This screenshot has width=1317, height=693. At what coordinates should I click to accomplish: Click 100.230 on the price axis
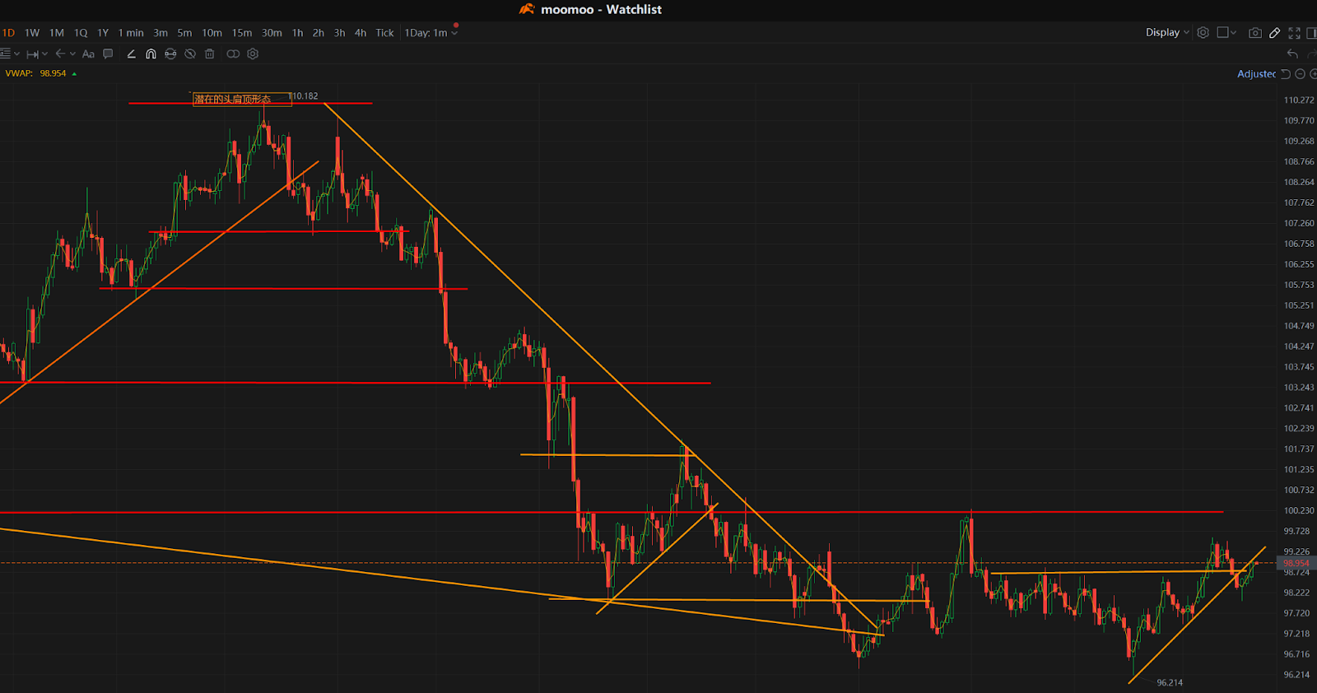pyautogui.click(x=1299, y=510)
